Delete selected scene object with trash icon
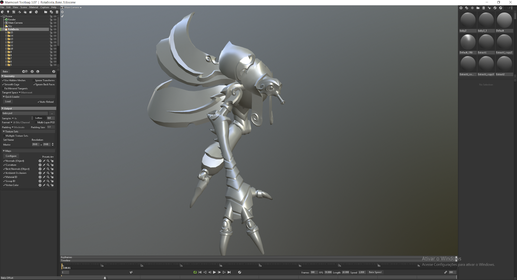The height and width of the screenshot is (280, 517). [x=57, y=12]
